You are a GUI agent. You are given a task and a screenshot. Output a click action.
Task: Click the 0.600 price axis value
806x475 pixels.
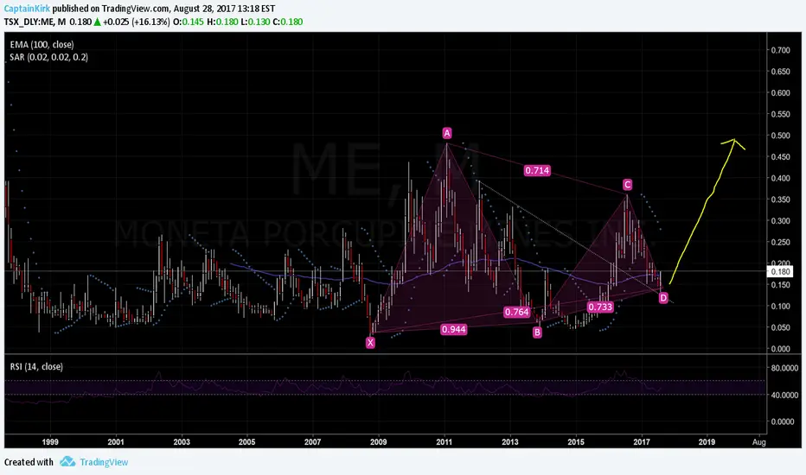(780, 93)
